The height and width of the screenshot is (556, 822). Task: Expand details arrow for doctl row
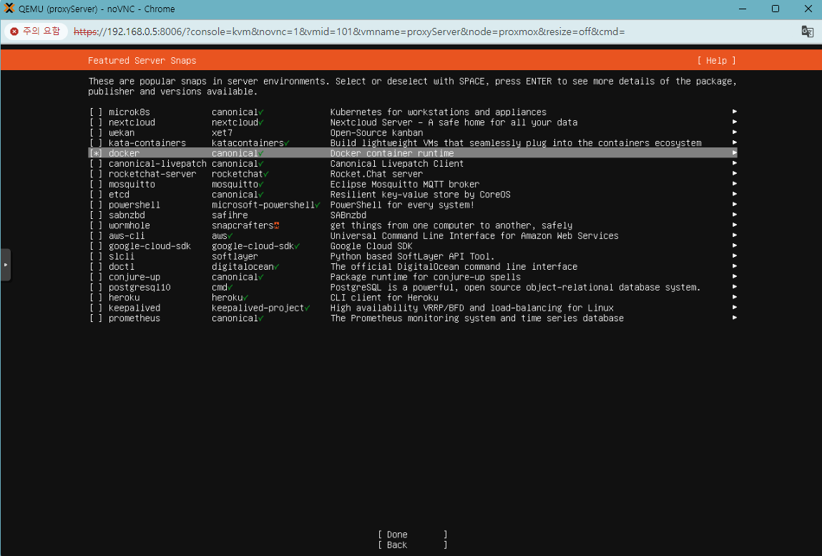(735, 266)
